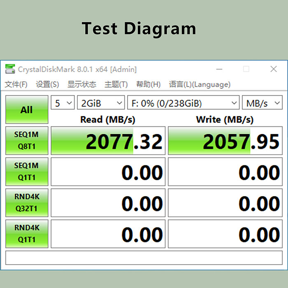Click the CrystalDiskMark app icon in title bar
Image resolution: width=288 pixels, height=288 pixels.
click(10, 69)
